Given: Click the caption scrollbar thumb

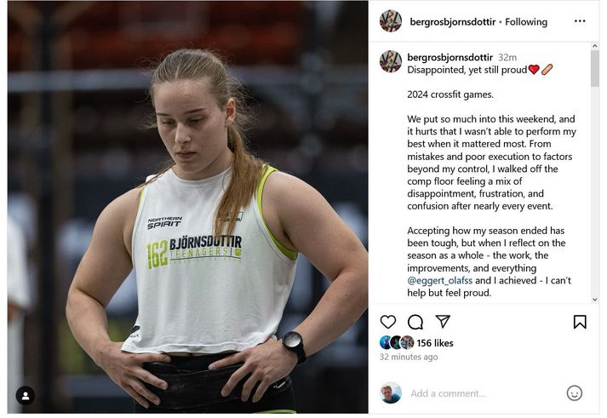Looking at the screenshot, I should click(x=594, y=69).
